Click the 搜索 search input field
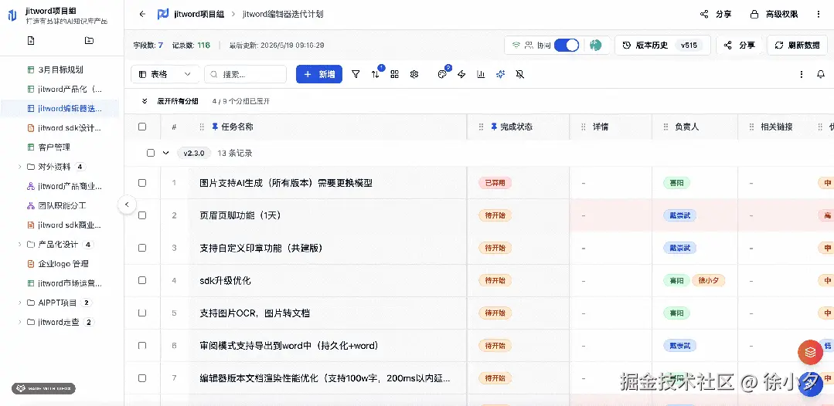Screen dimensions: 834x406 click(245, 74)
